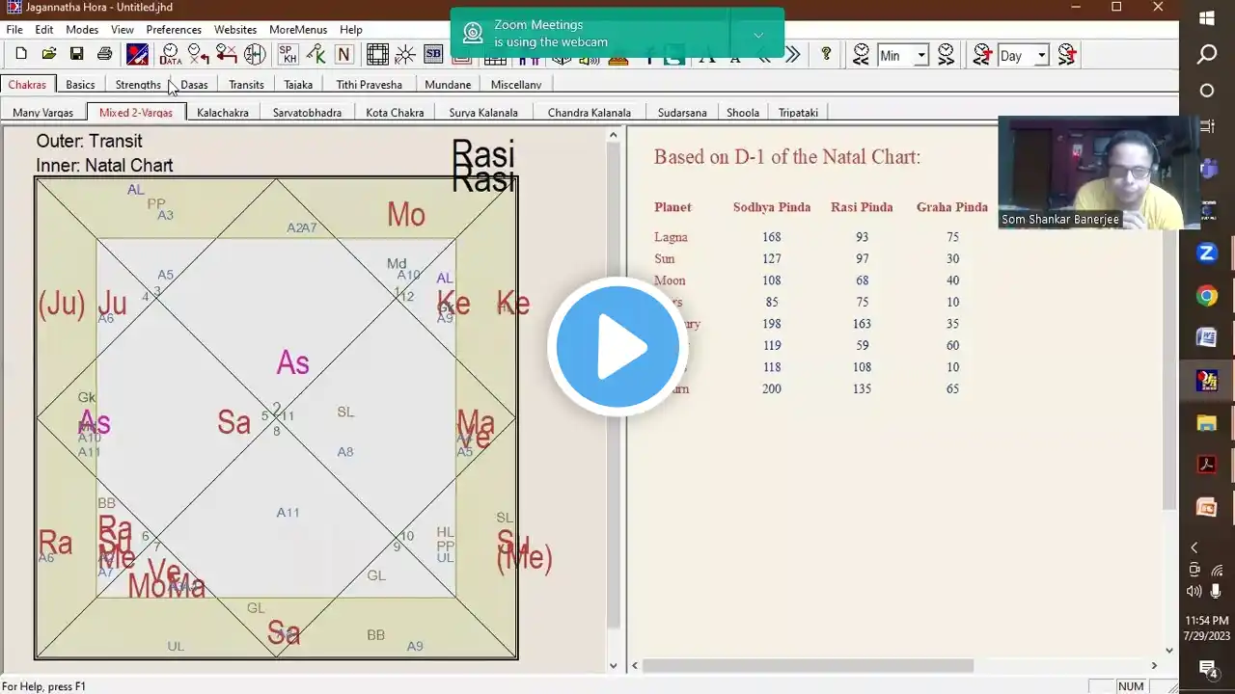
Task: Select the Kalachakra sub-tab
Action: [x=223, y=113]
